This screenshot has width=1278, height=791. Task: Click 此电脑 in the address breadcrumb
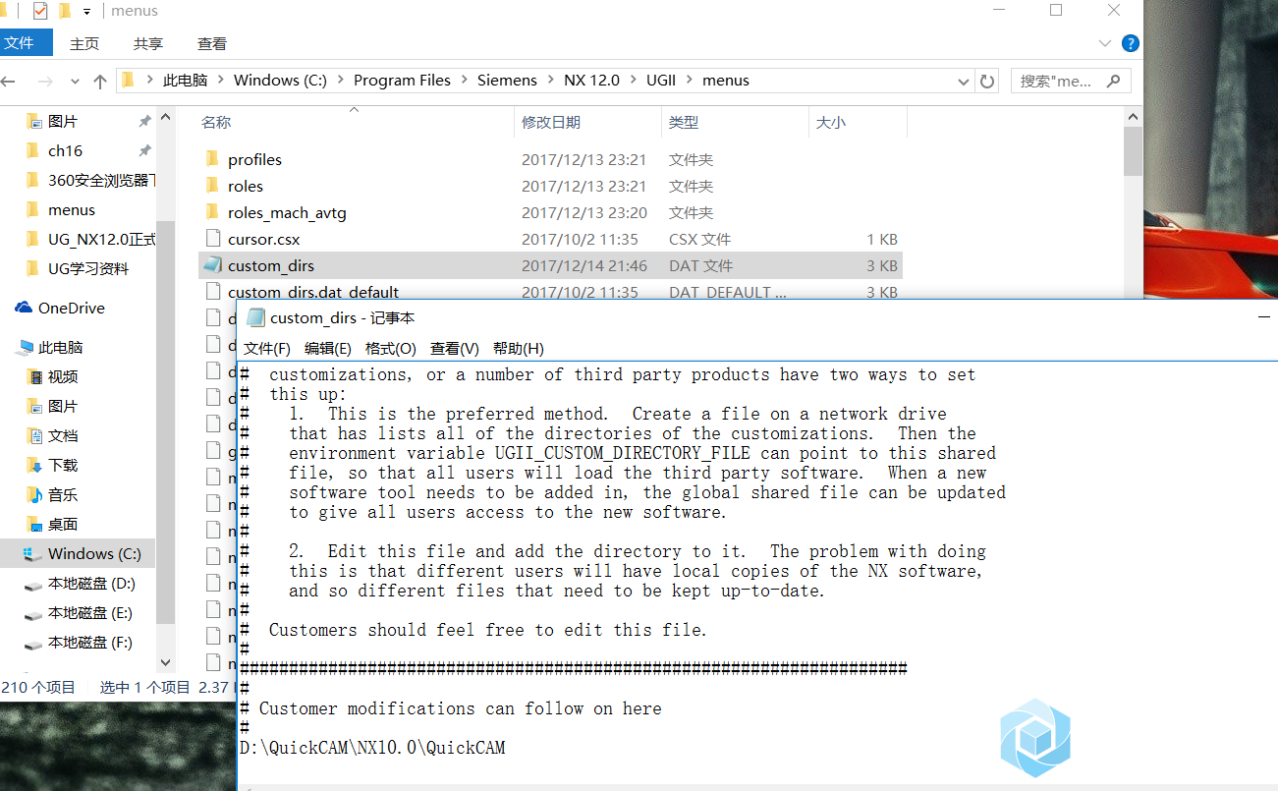pos(185,81)
